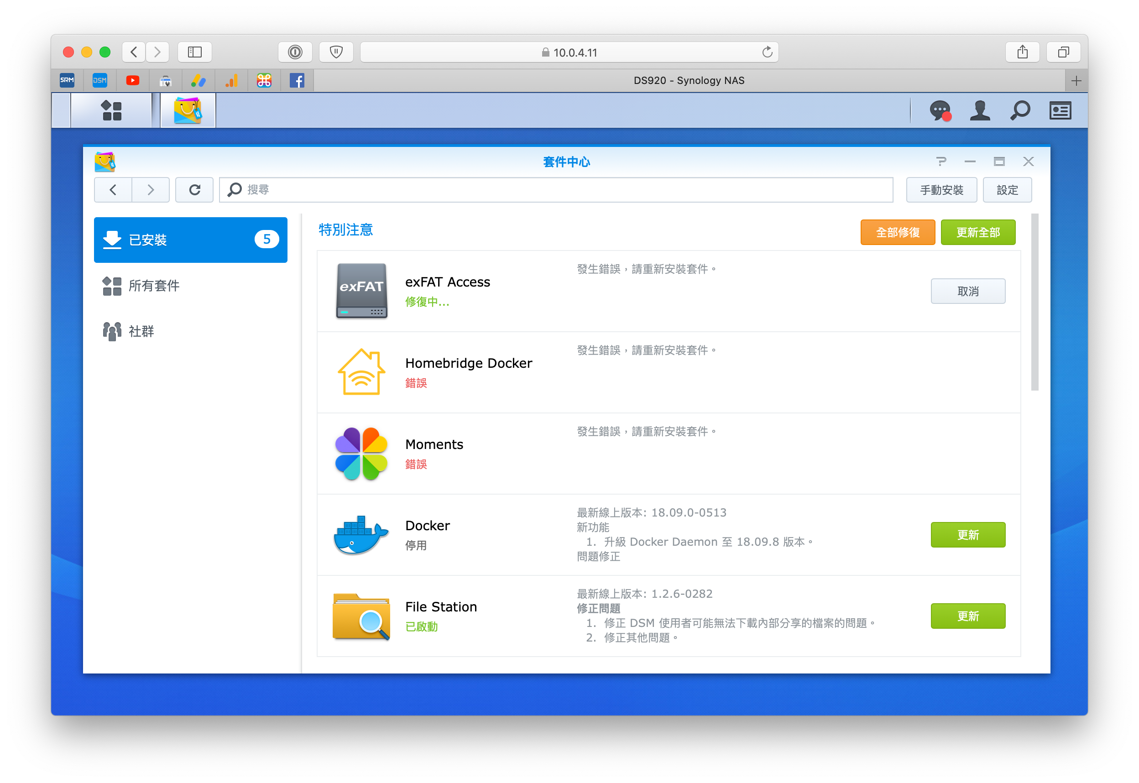Click Safari's 1Password toolbar icon
Screen dimensions: 1139x783
click(x=295, y=52)
